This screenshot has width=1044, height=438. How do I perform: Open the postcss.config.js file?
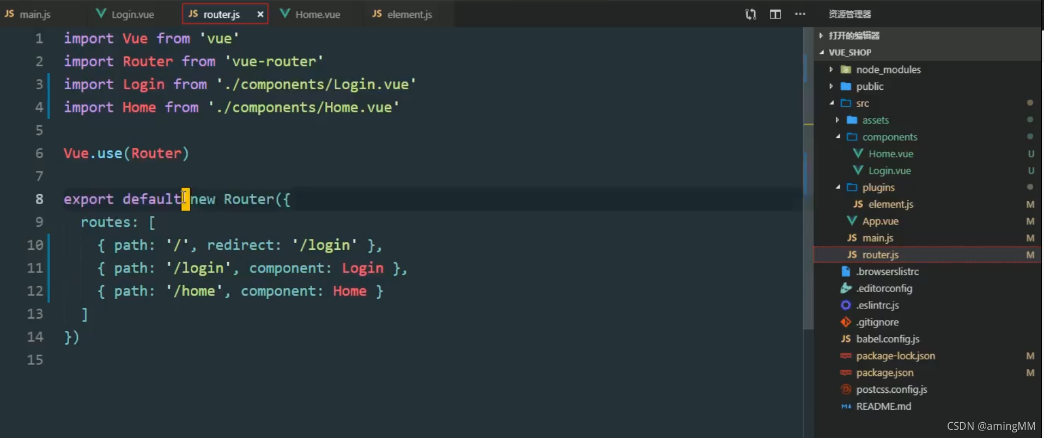(891, 390)
